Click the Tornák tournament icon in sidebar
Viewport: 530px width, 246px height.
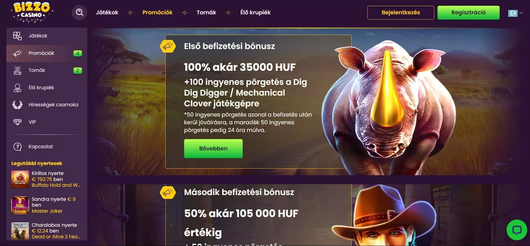17,71
